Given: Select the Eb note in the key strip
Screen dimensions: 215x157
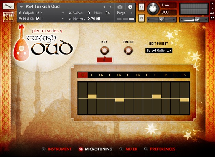Looking at the screenshot, I should (x=183, y=75).
